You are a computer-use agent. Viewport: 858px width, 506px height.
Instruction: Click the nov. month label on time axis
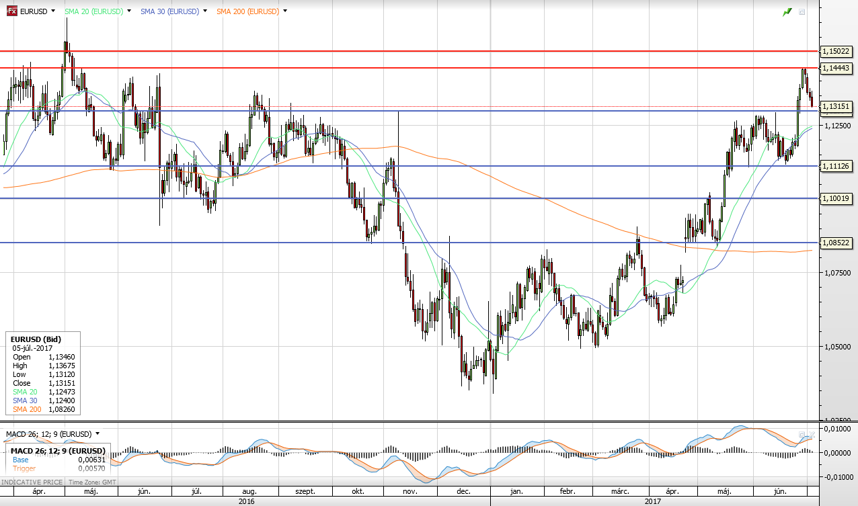point(409,492)
